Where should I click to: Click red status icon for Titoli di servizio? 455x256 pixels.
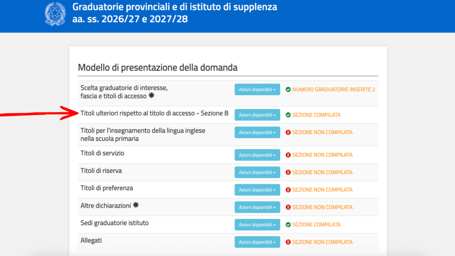click(x=288, y=155)
